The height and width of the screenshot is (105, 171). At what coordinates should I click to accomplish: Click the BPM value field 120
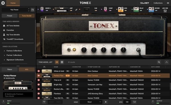(127, 102)
